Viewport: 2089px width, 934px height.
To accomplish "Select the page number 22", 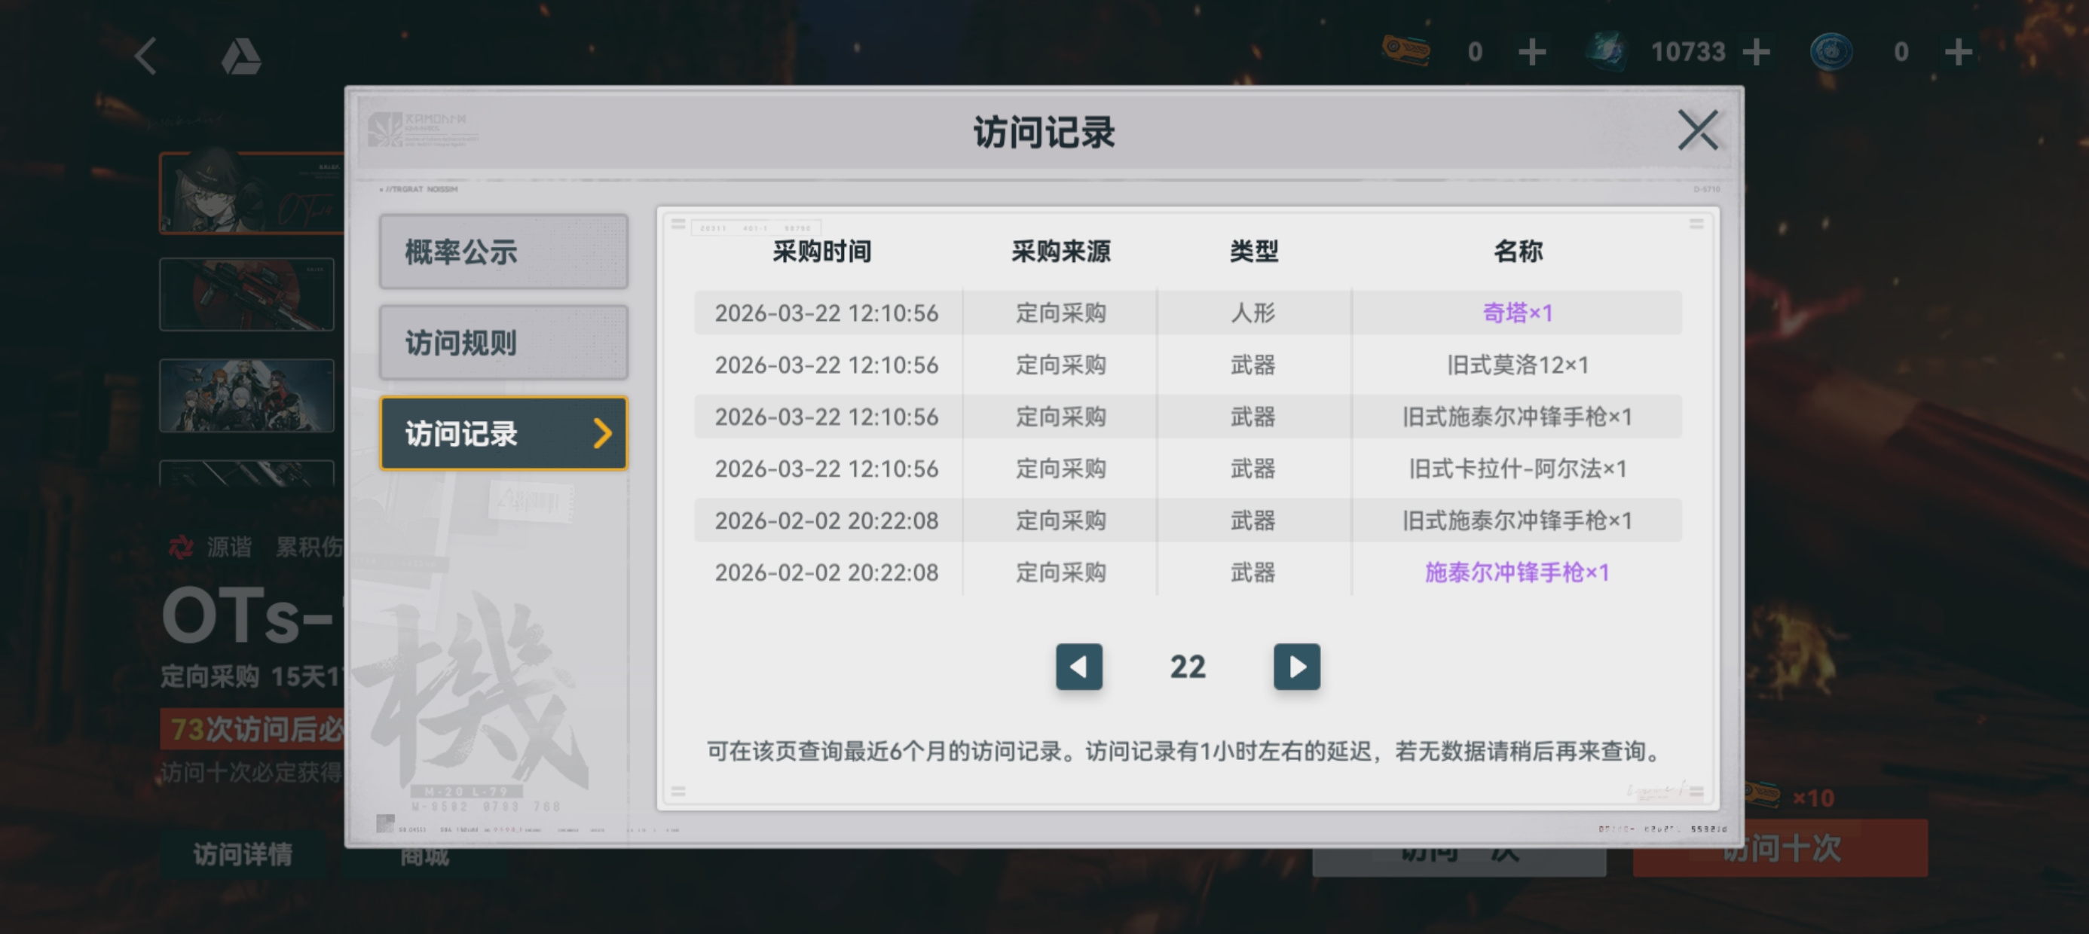I will pos(1187,667).
